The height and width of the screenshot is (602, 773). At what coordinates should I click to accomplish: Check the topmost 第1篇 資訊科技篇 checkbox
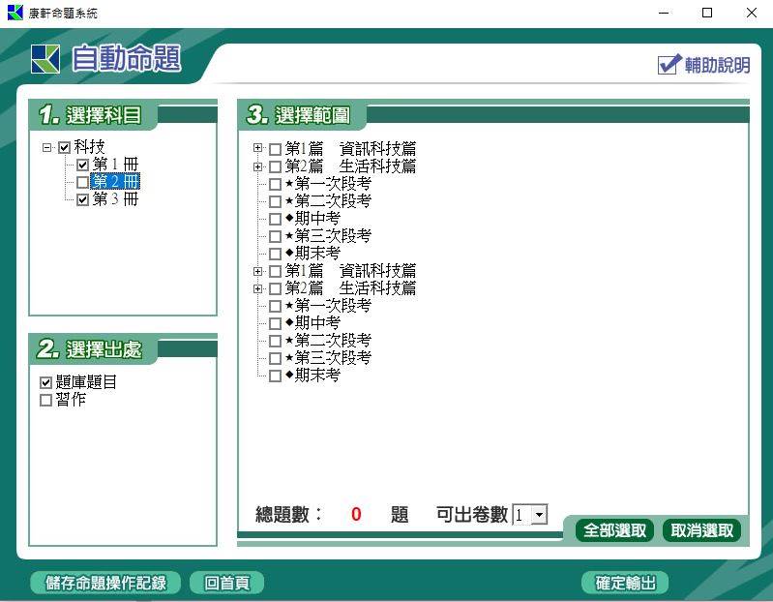(x=275, y=149)
